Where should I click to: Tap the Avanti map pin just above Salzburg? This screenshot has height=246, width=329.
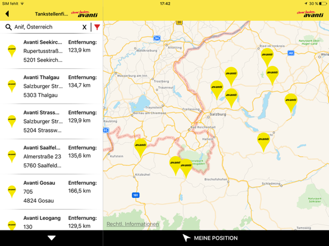click(x=231, y=98)
